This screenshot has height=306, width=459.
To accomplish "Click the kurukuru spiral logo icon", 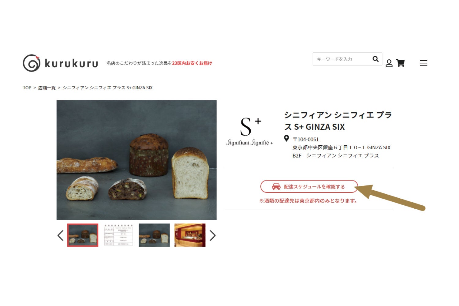I will (32, 63).
